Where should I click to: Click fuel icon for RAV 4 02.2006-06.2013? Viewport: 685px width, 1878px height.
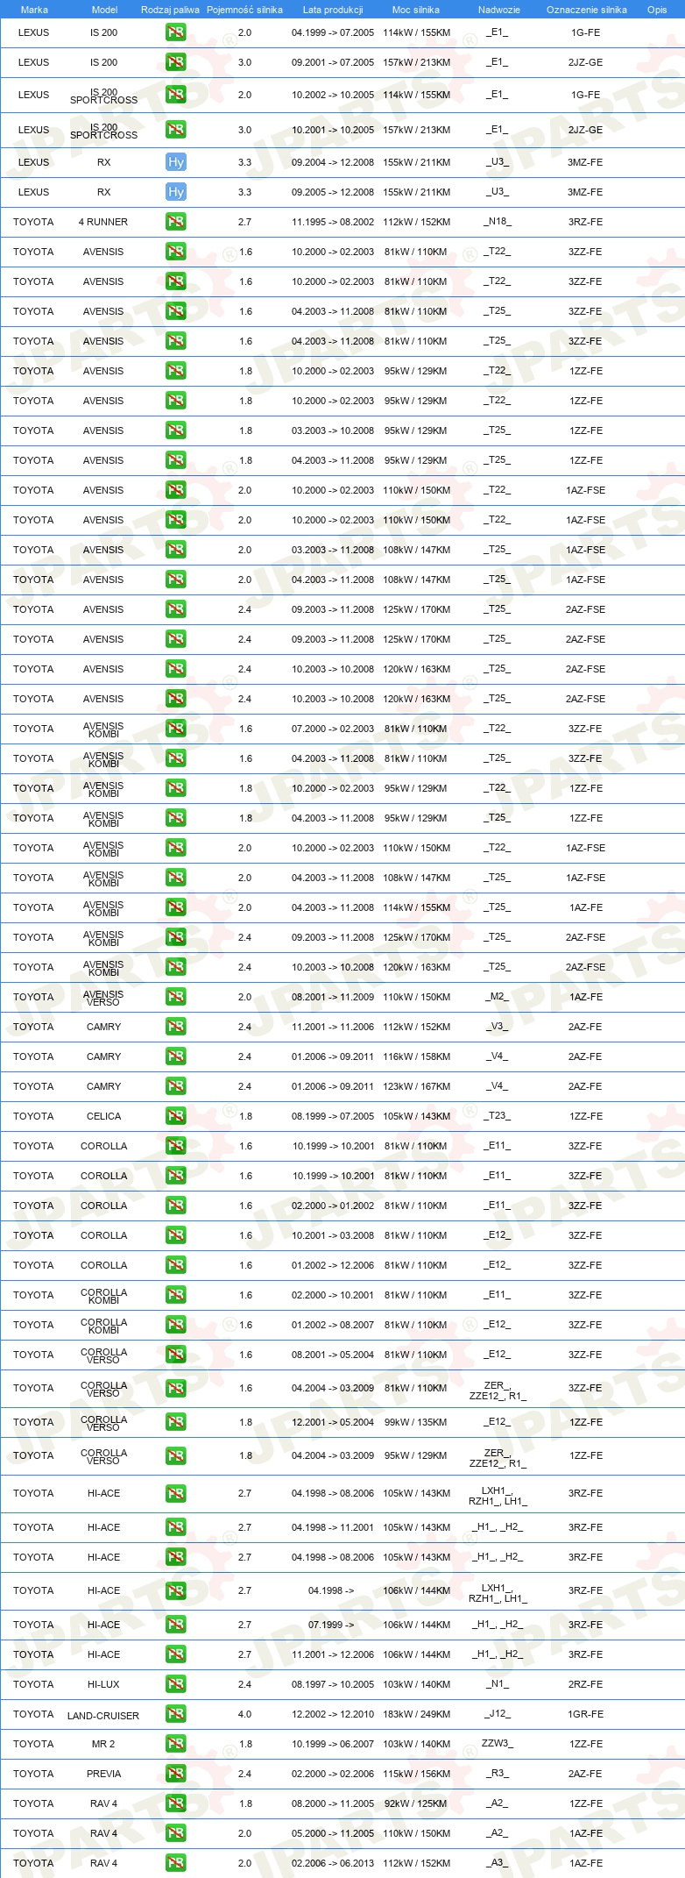(176, 1863)
